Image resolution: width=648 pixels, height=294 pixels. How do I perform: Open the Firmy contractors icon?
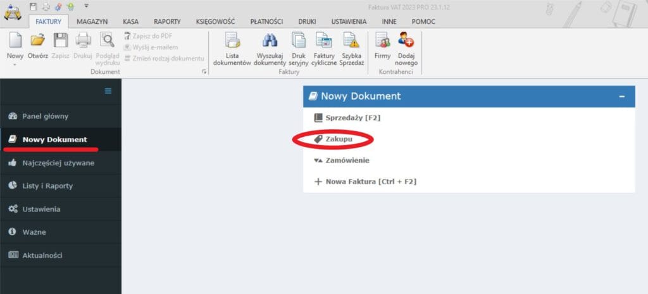pyautogui.click(x=382, y=42)
